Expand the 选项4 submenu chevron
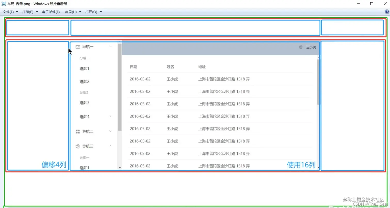This screenshot has height=208, width=390. pos(110,117)
